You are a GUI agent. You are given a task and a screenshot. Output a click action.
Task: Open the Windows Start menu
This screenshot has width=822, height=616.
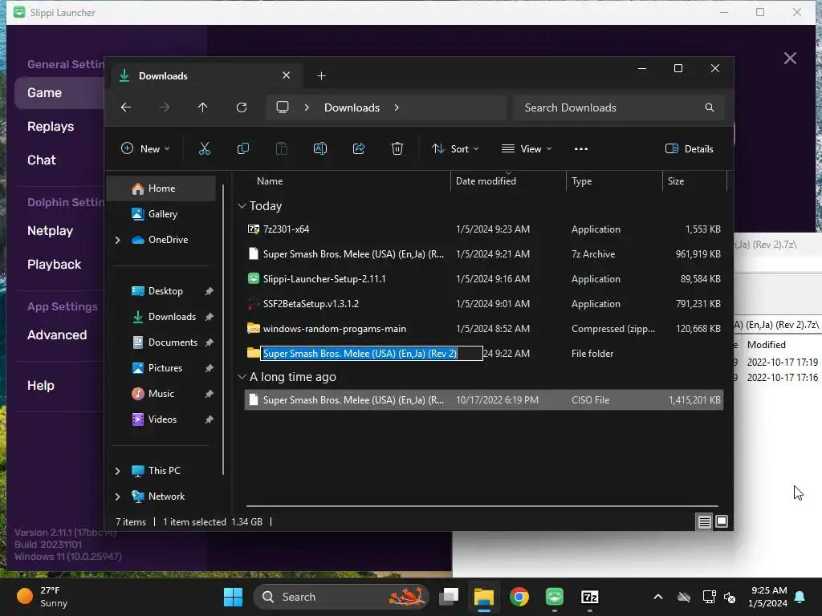point(234,597)
